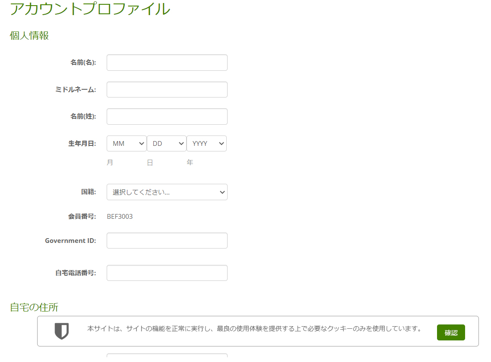
Task: Open the YYYY year dropdown
Action: (x=206, y=143)
